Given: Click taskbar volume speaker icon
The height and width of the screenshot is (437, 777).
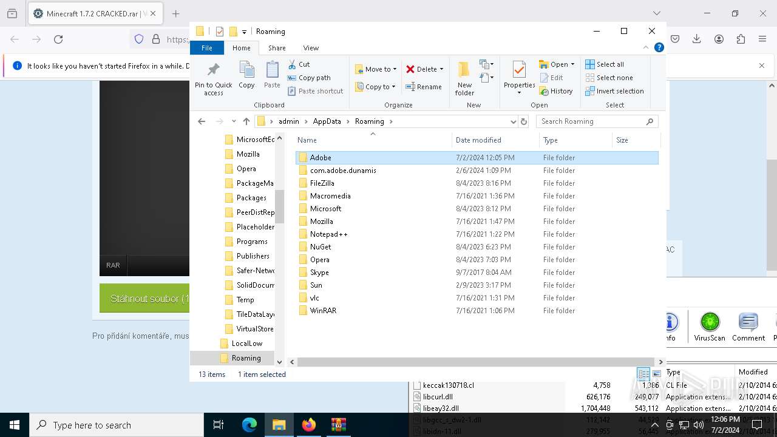Looking at the screenshot, I should pyautogui.click(x=698, y=425).
